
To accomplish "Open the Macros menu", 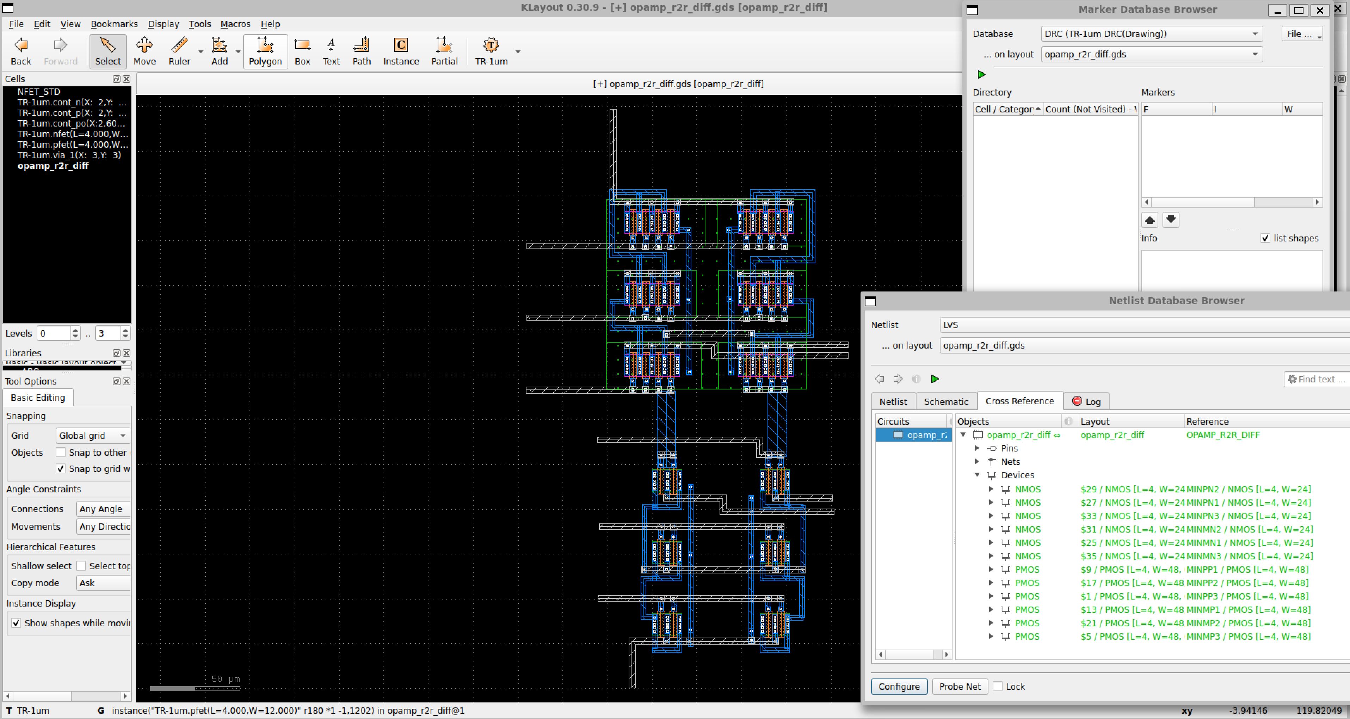I will [x=235, y=24].
